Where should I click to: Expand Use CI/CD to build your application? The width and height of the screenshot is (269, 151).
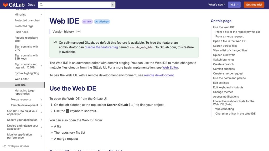[41, 113]
